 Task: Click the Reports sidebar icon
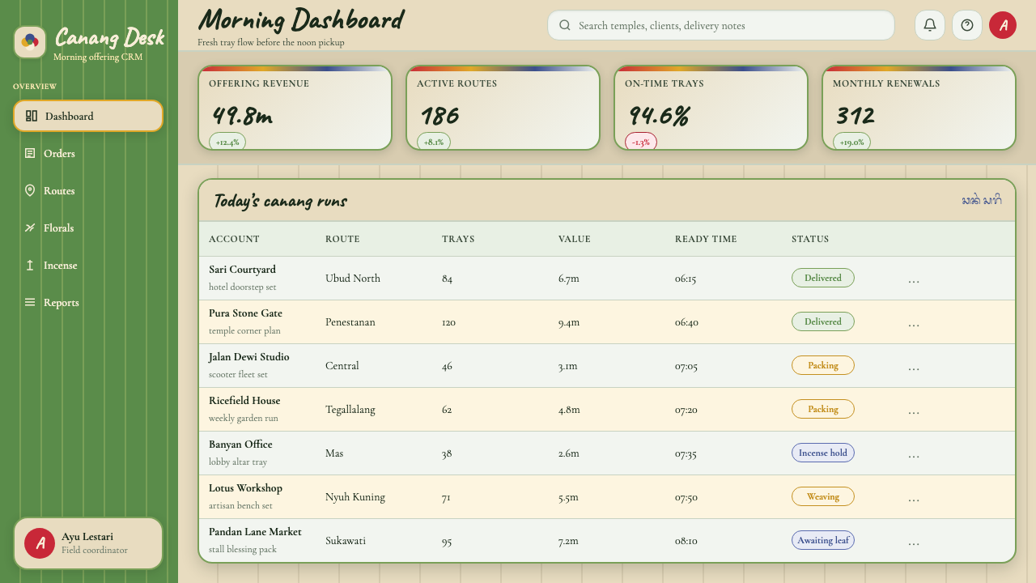click(30, 302)
